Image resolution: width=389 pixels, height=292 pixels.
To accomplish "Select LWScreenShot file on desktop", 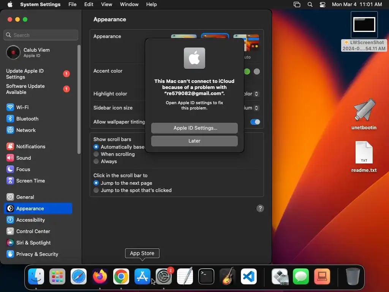I will (x=364, y=32).
